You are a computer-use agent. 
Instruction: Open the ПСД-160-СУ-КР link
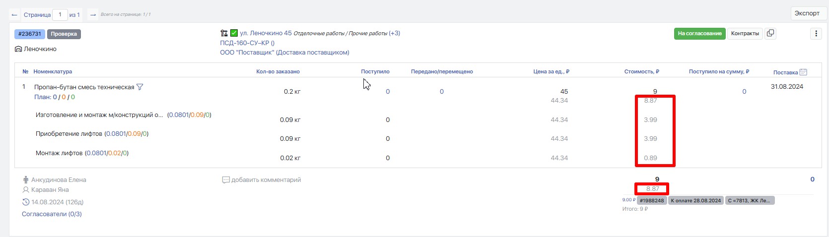[247, 43]
